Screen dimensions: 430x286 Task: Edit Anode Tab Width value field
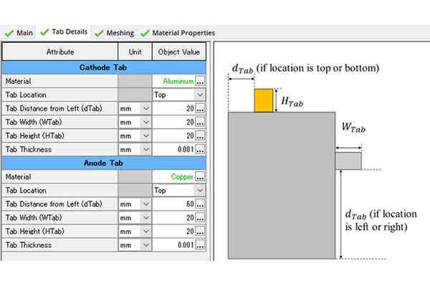pos(174,218)
